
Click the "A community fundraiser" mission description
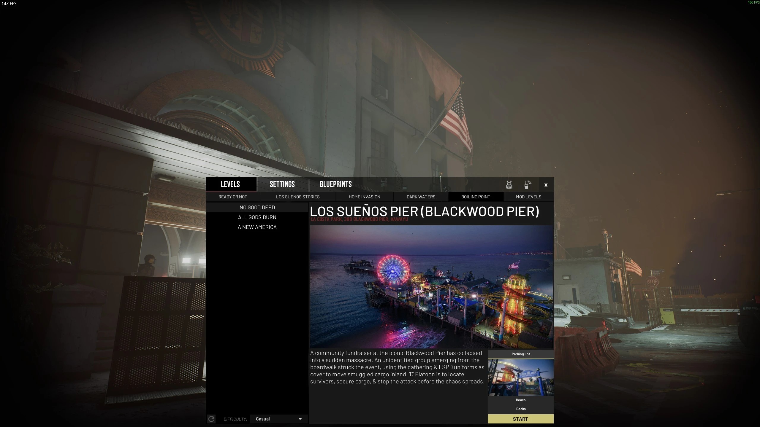(x=397, y=367)
